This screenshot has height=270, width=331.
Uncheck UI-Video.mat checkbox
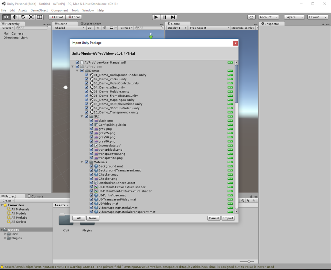click(91, 203)
